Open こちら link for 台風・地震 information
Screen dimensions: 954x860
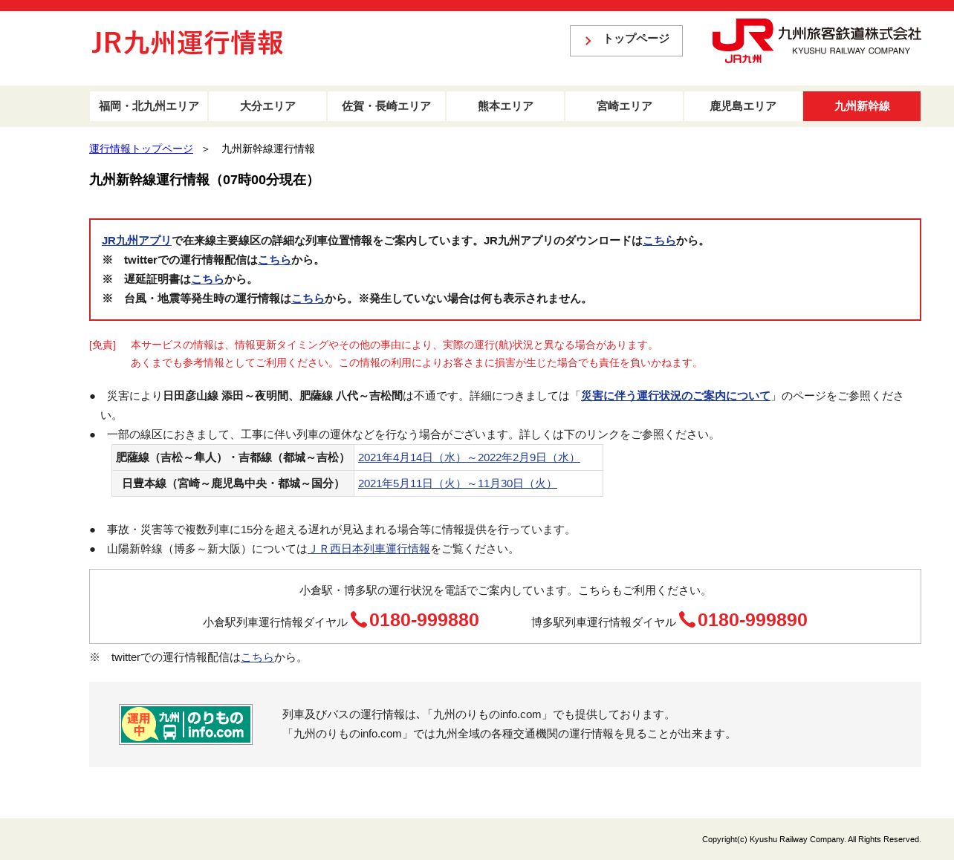(308, 299)
